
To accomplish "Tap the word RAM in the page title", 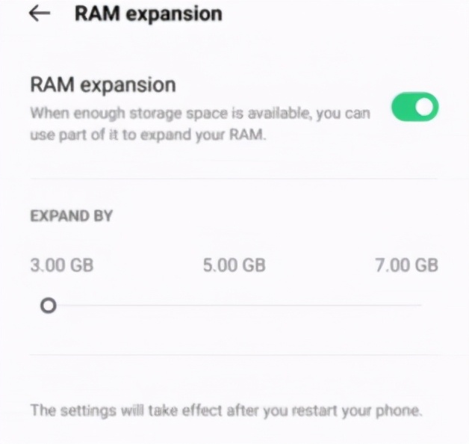I will (x=97, y=13).
